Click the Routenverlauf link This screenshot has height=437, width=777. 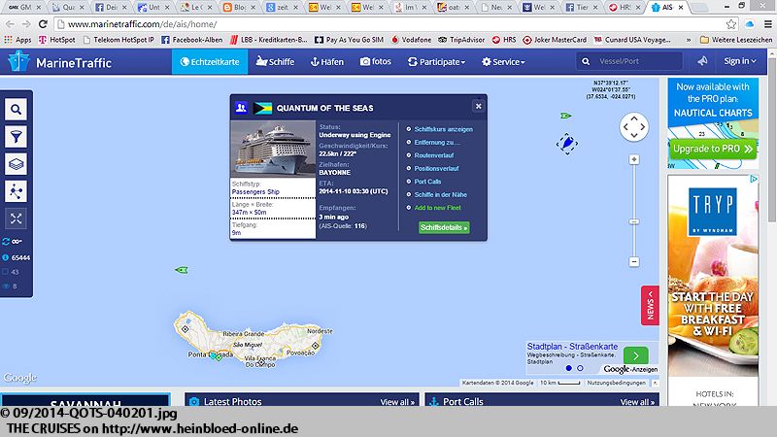point(433,155)
